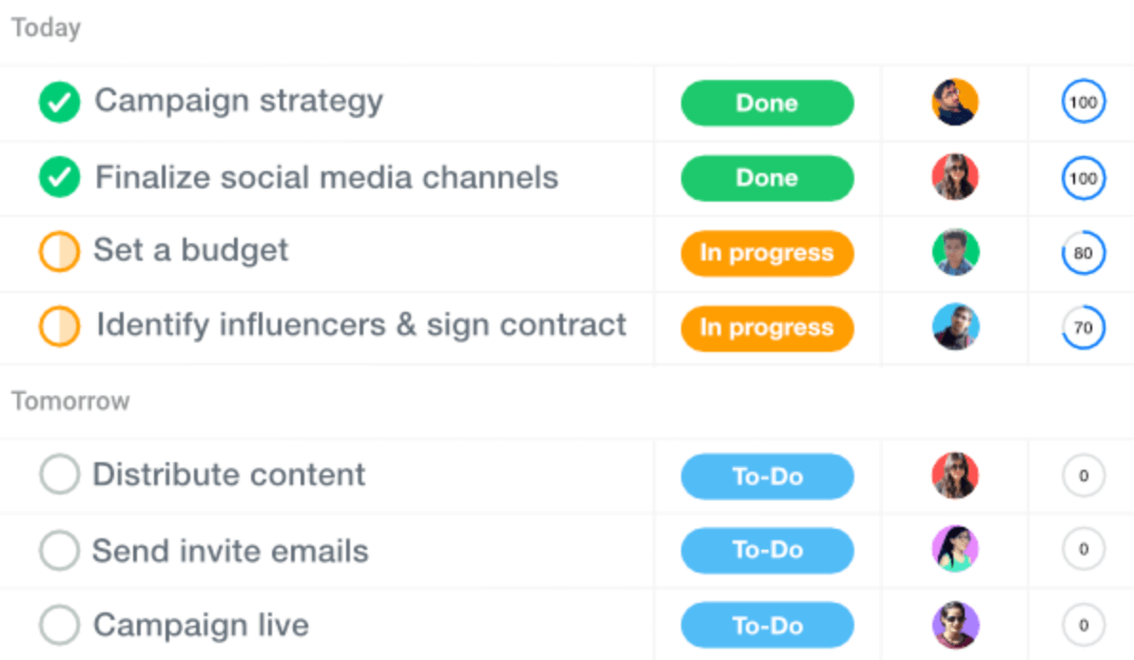Select the Campaign live assignee avatar
Screen dimensions: 1134x660
[x=954, y=625]
